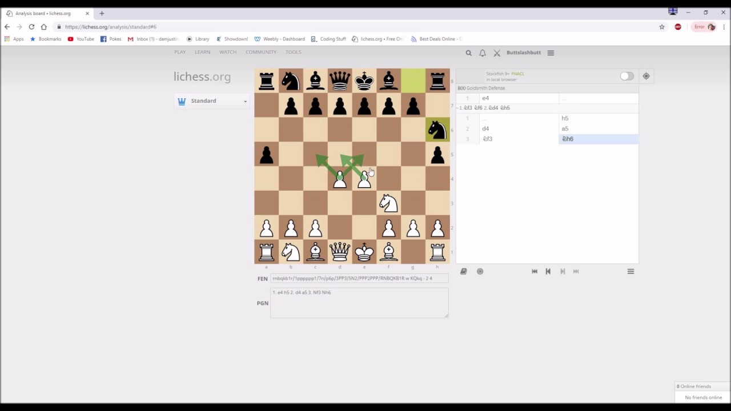This screenshot has height=411, width=731.
Task: Go to the browser home page
Action: [43, 27]
